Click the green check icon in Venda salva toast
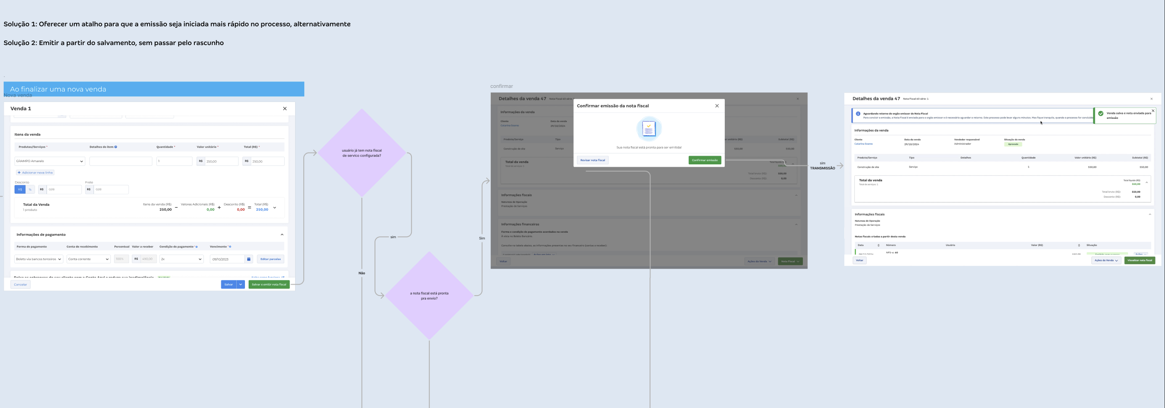Viewport: 1165px width, 408px height. click(1101, 114)
